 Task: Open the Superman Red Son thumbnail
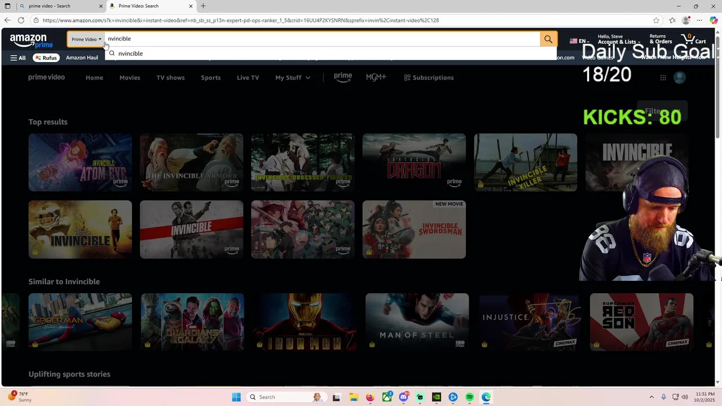tap(641, 322)
